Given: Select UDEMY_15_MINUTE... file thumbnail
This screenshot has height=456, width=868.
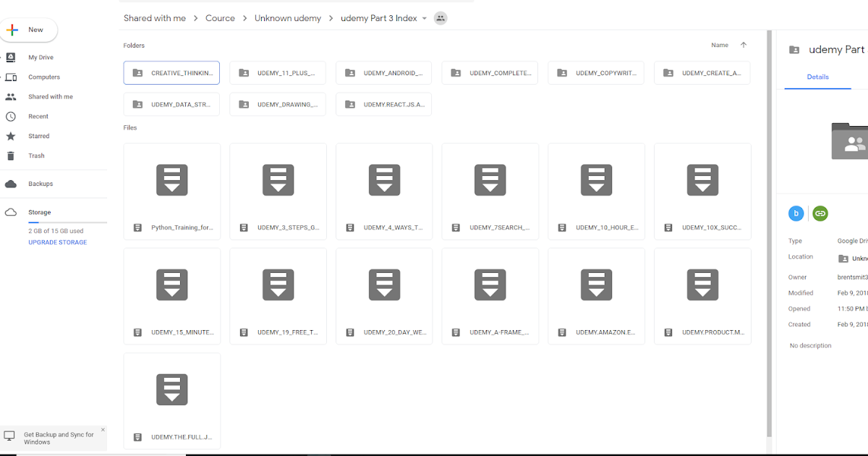Looking at the screenshot, I should 172,296.
